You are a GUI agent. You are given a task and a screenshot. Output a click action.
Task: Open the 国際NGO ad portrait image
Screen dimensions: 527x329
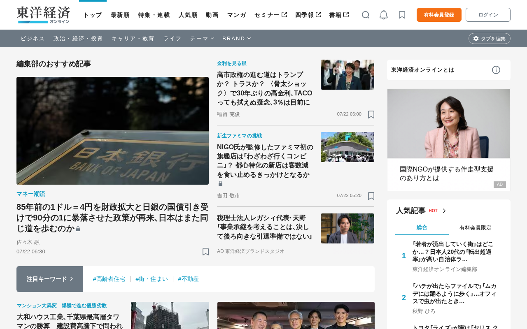tap(449, 123)
